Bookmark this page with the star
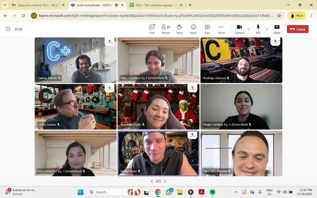 point(279,15)
